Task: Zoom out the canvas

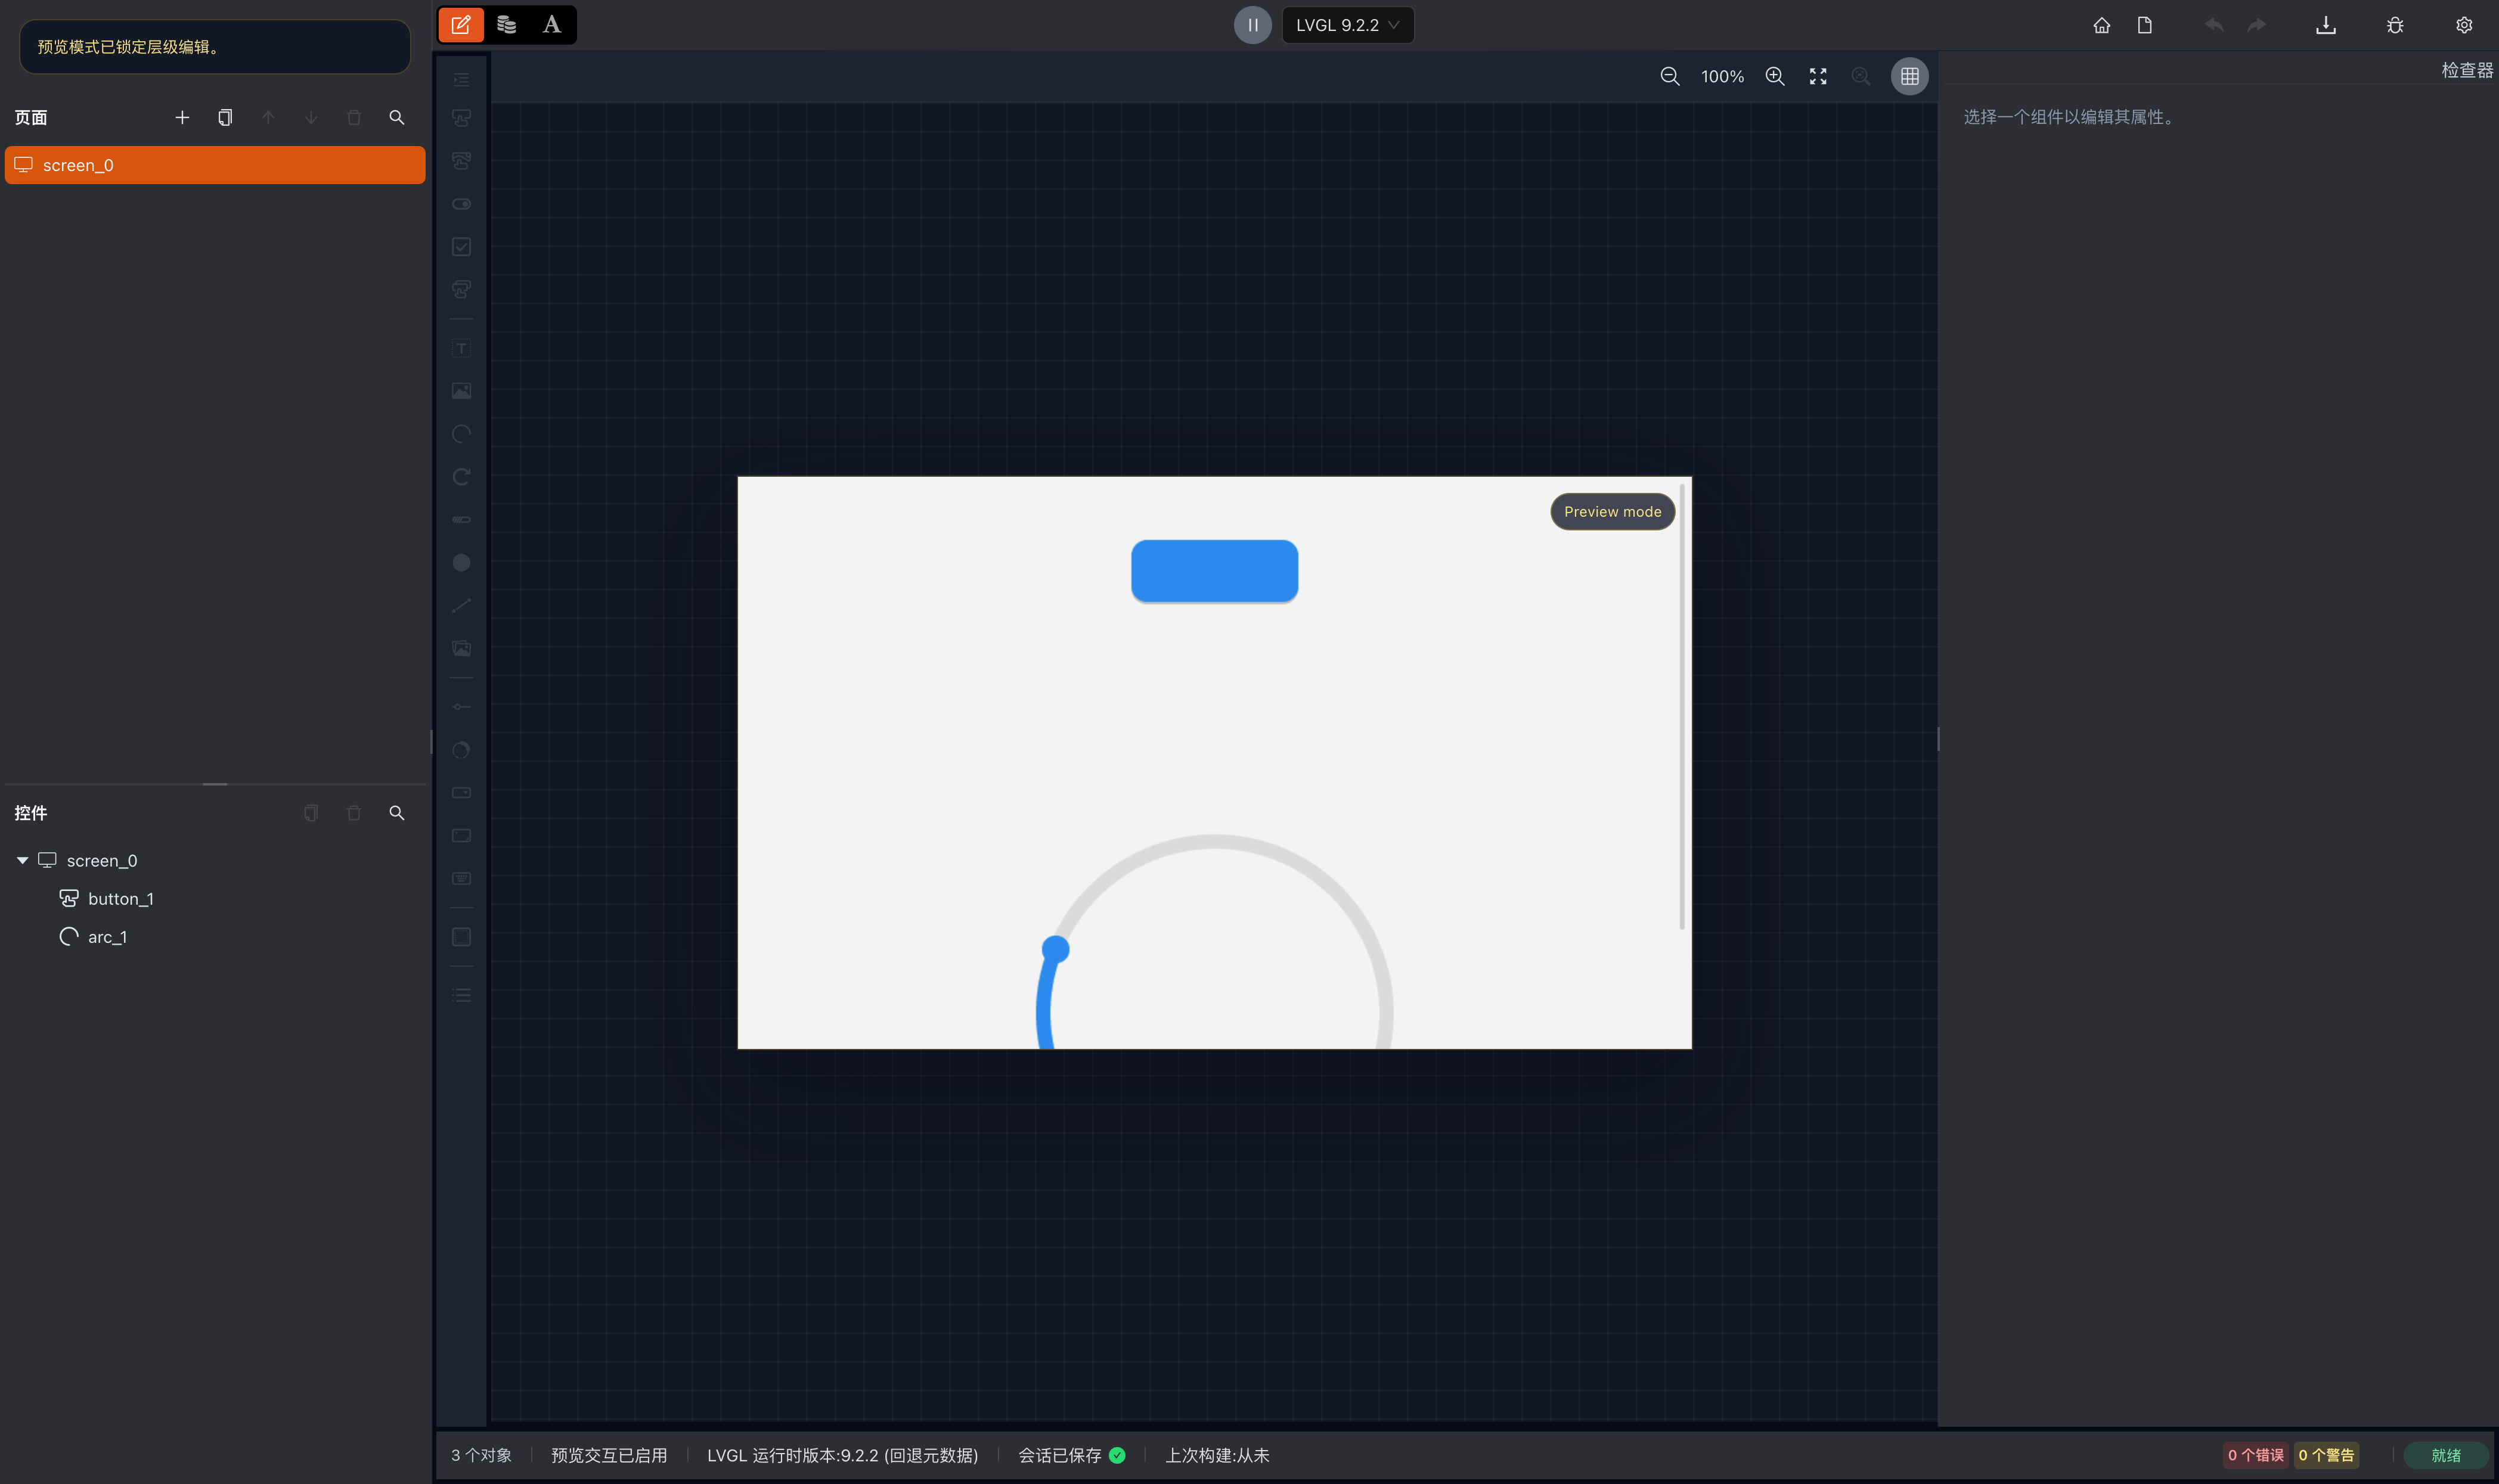Action: click(1670, 76)
